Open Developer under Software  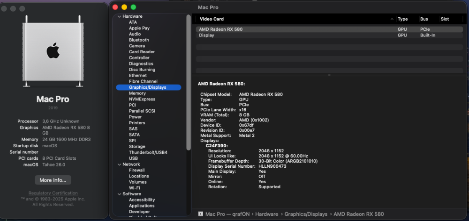(139, 212)
